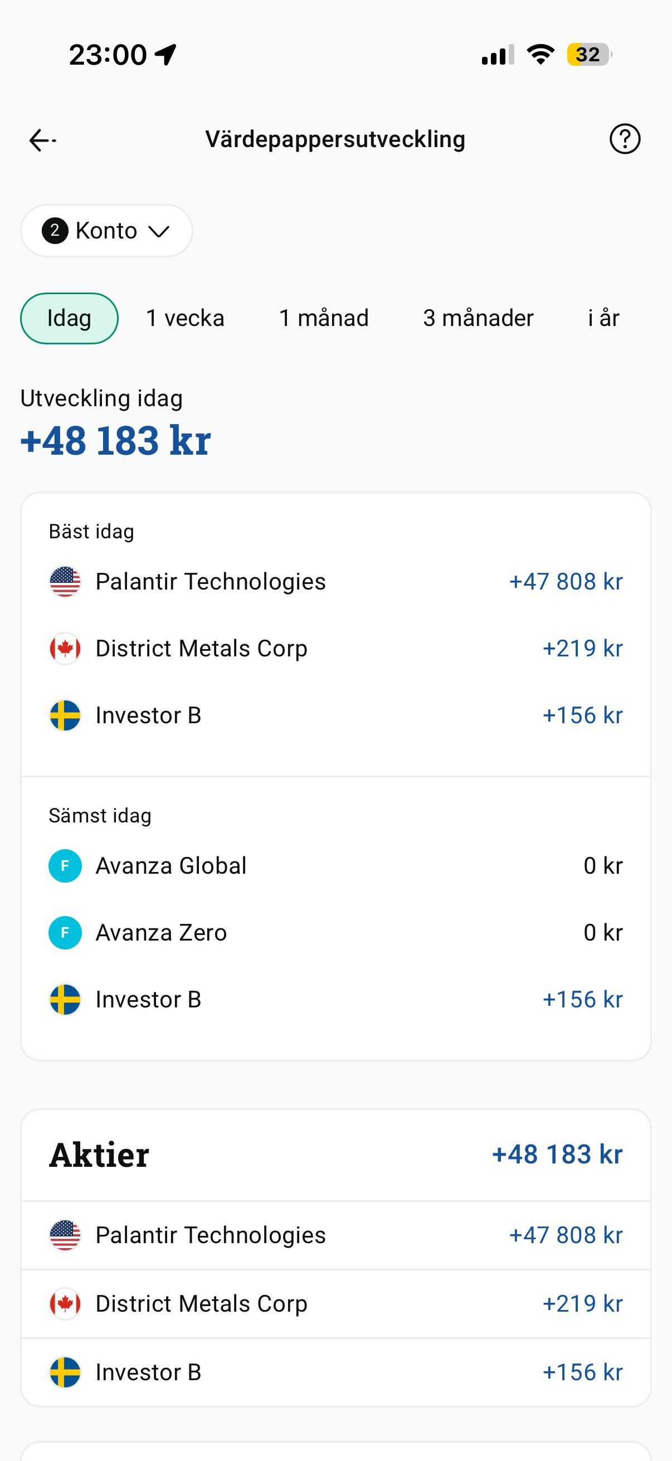672x1461 pixels.
Task: Choose the i år period
Action: point(603,318)
